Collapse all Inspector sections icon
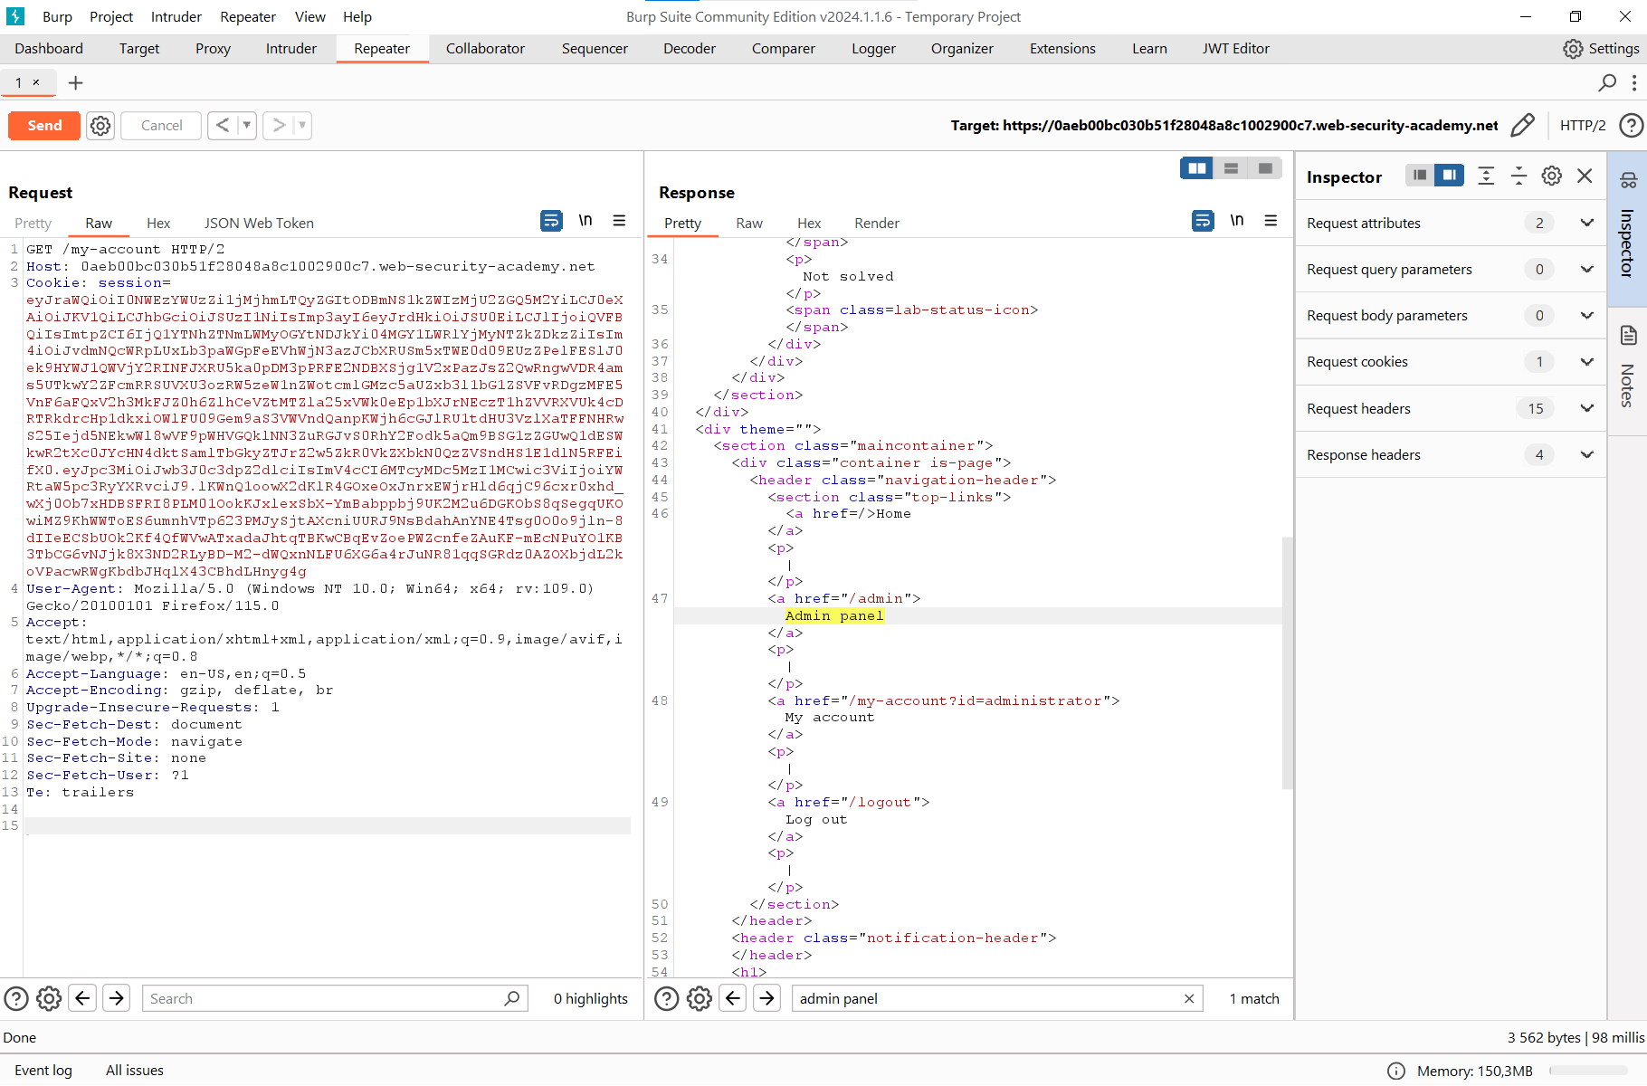The image size is (1647, 1086). pos(1518,176)
